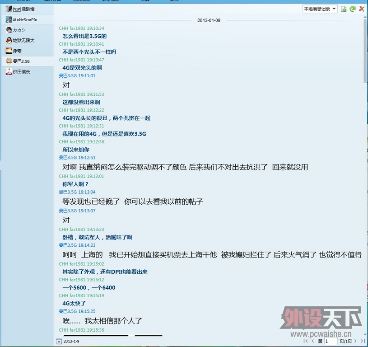Image resolution: width=368 pixels, height=347 pixels.
Task: Go to the previous page of records
Action: [312, 341]
